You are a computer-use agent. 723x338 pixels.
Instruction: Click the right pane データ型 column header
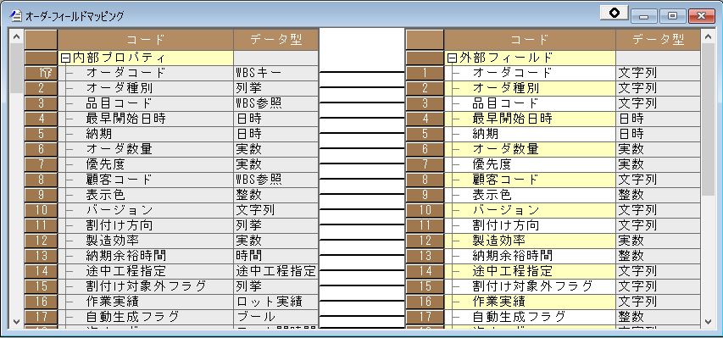pos(658,40)
